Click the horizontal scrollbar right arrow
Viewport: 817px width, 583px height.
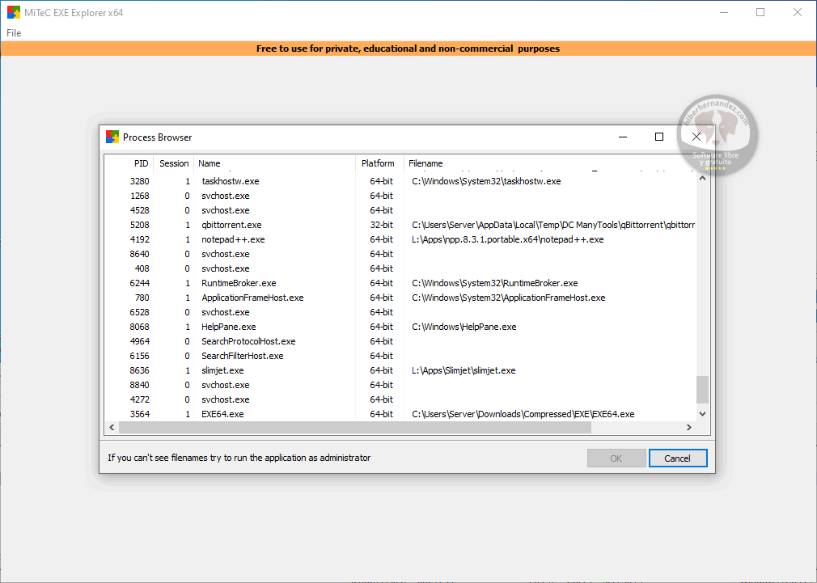(x=689, y=427)
